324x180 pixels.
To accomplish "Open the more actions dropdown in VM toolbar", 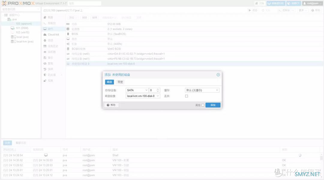I will [303, 10].
